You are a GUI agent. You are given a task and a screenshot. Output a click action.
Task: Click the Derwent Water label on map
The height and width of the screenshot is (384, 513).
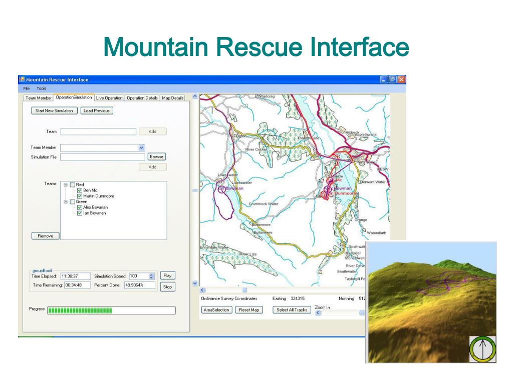tap(373, 182)
